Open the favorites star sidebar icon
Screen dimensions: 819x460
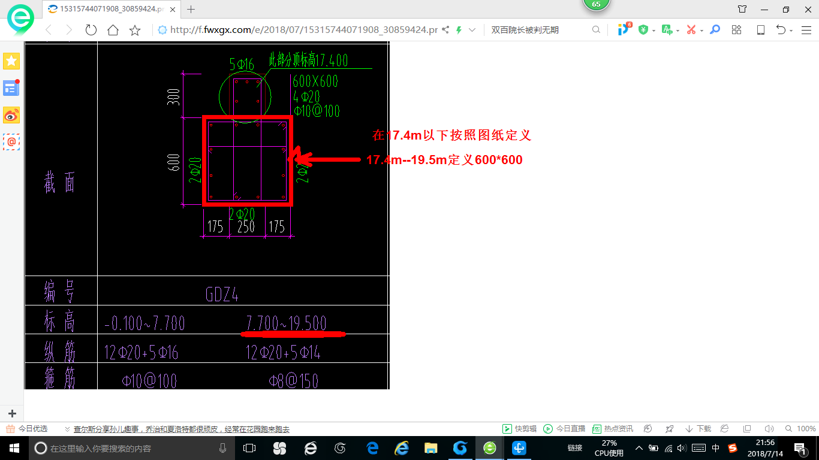pyautogui.click(x=11, y=60)
